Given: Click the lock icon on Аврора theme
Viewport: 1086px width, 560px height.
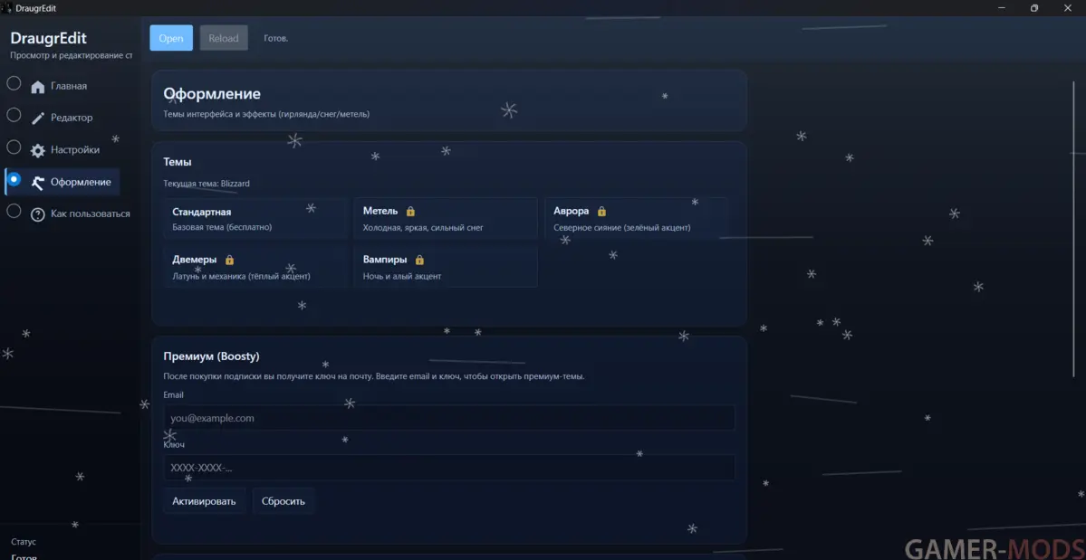Looking at the screenshot, I should (601, 212).
